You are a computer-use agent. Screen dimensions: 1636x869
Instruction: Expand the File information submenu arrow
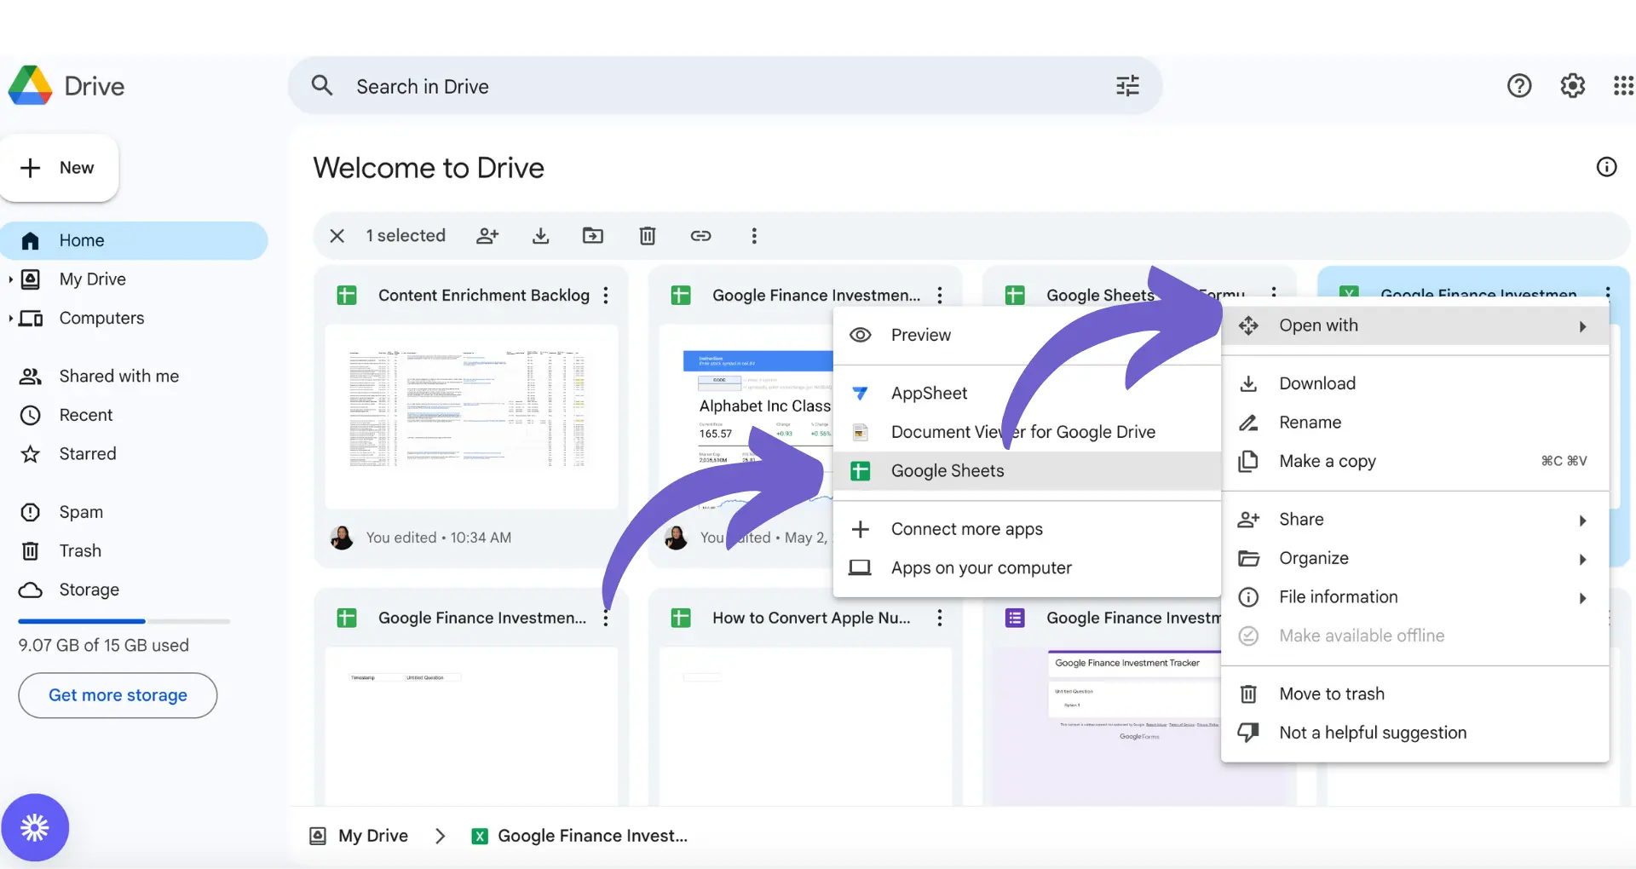coord(1582,598)
